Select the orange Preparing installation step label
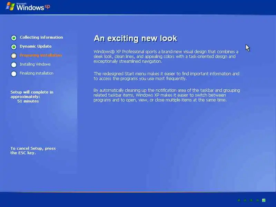 pos(41,55)
